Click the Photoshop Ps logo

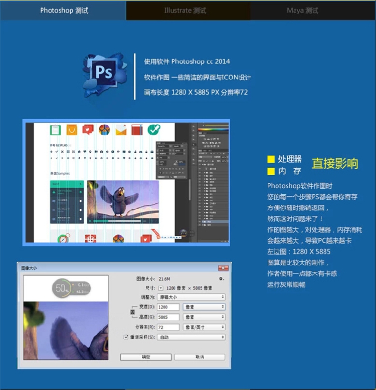105,75
